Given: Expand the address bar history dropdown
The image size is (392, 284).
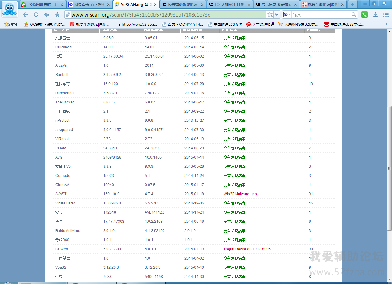Looking at the screenshot, I should 277,15.
